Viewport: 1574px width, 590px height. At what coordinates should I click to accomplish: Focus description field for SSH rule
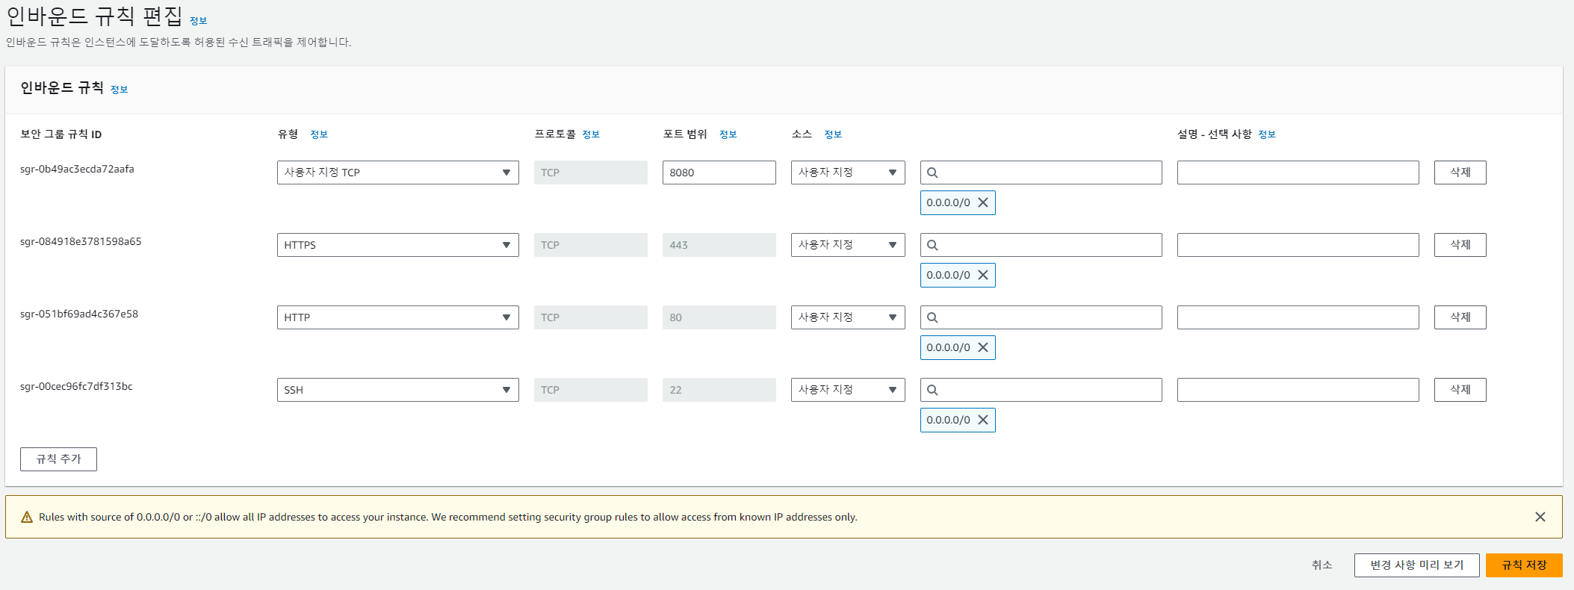point(1298,390)
